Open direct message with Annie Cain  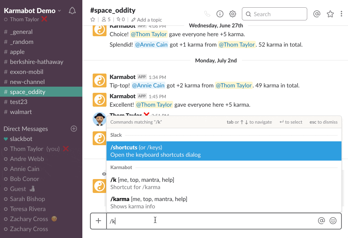(x=25, y=169)
